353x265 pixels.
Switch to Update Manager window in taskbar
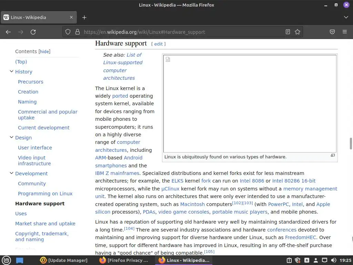coord(64,260)
